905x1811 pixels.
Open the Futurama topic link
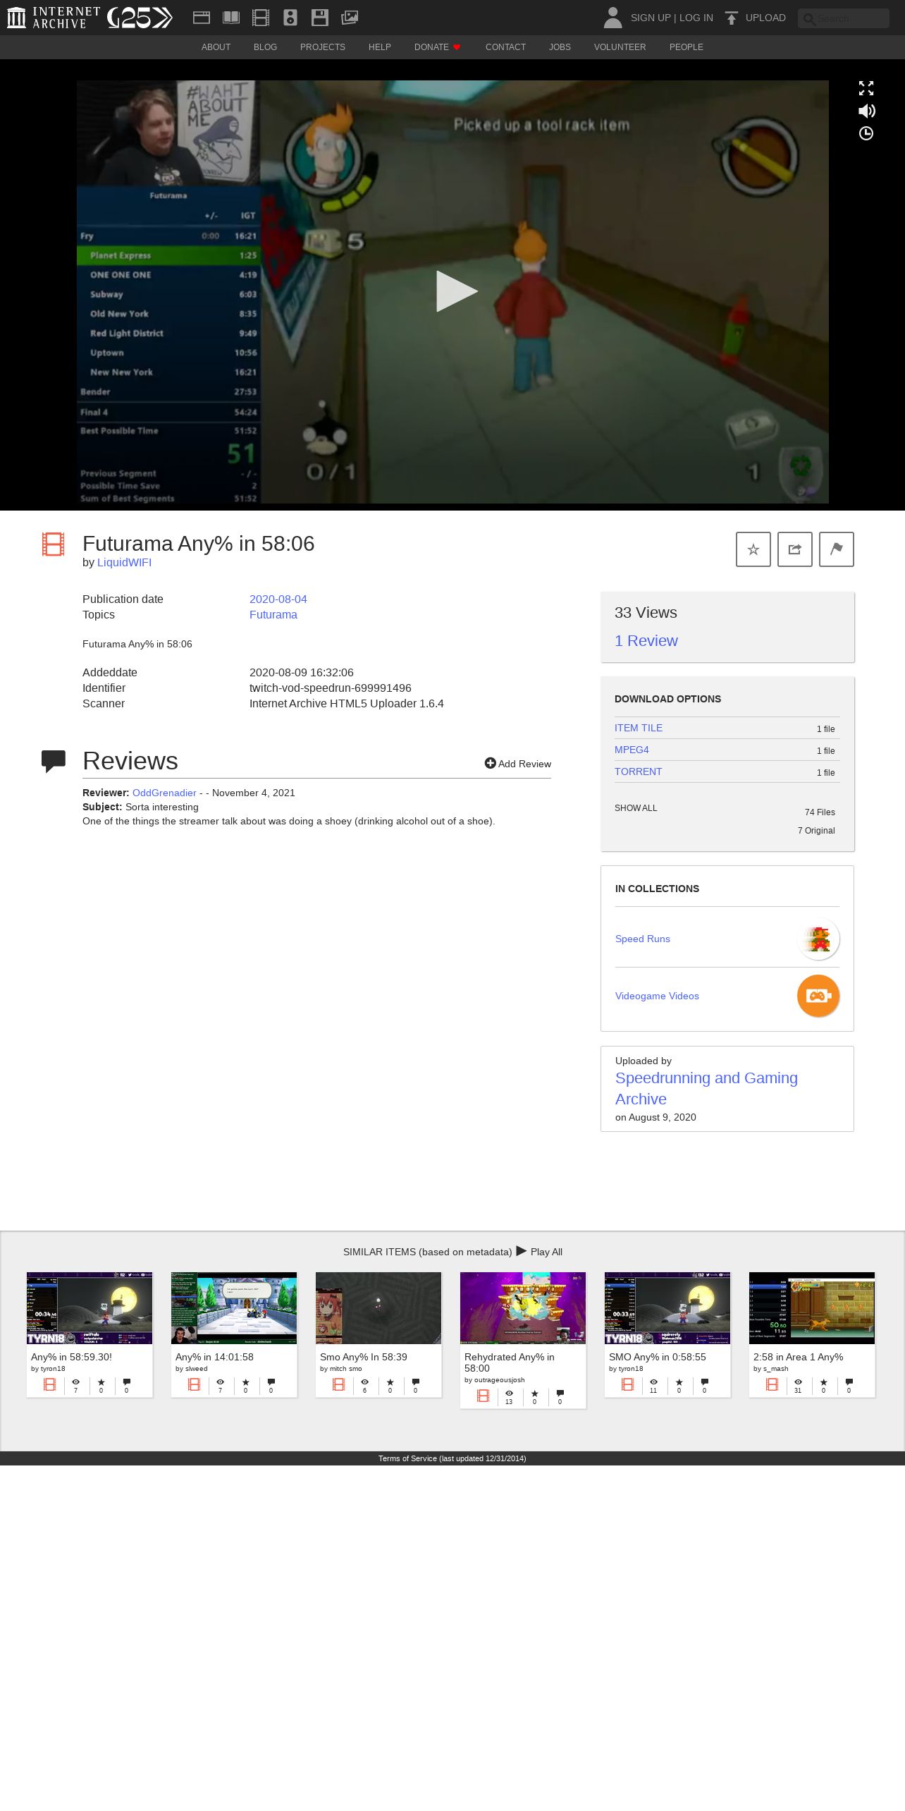[x=273, y=614]
